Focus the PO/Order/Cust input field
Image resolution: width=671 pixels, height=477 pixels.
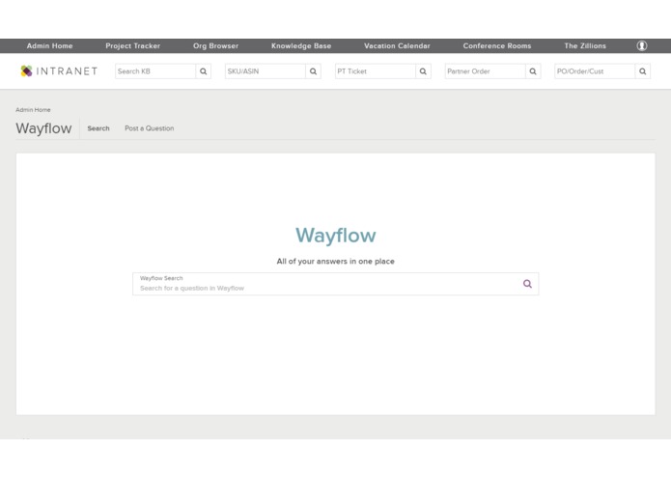595,71
